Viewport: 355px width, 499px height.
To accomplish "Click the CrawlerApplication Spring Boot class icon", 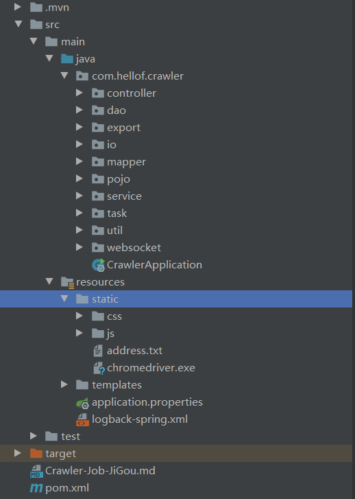I will click(98, 265).
